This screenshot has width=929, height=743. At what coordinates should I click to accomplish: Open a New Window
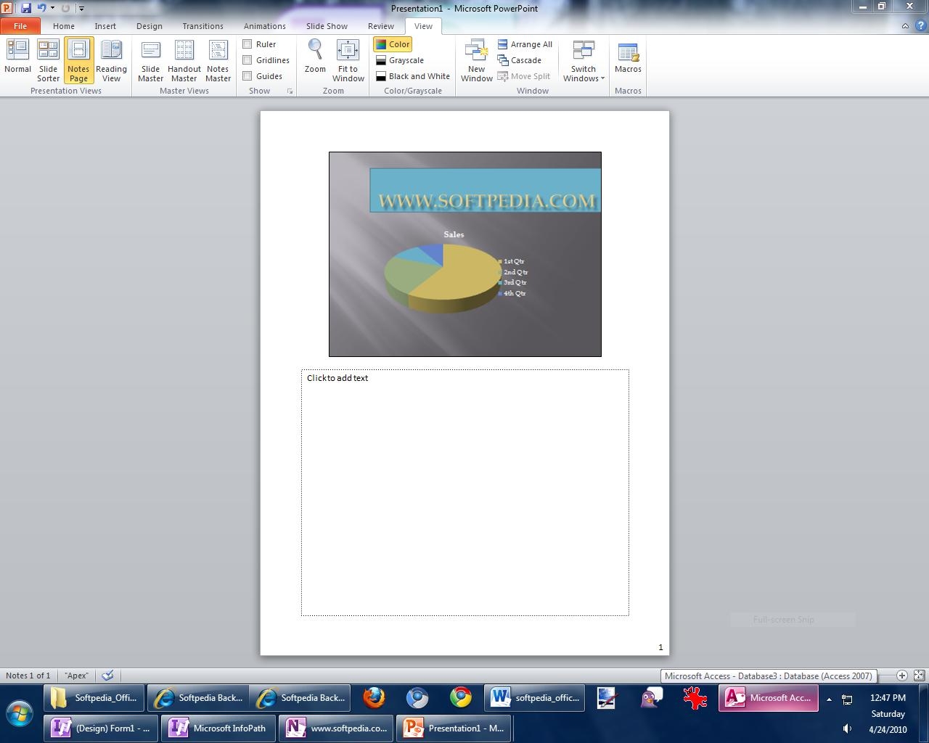tap(476, 59)
